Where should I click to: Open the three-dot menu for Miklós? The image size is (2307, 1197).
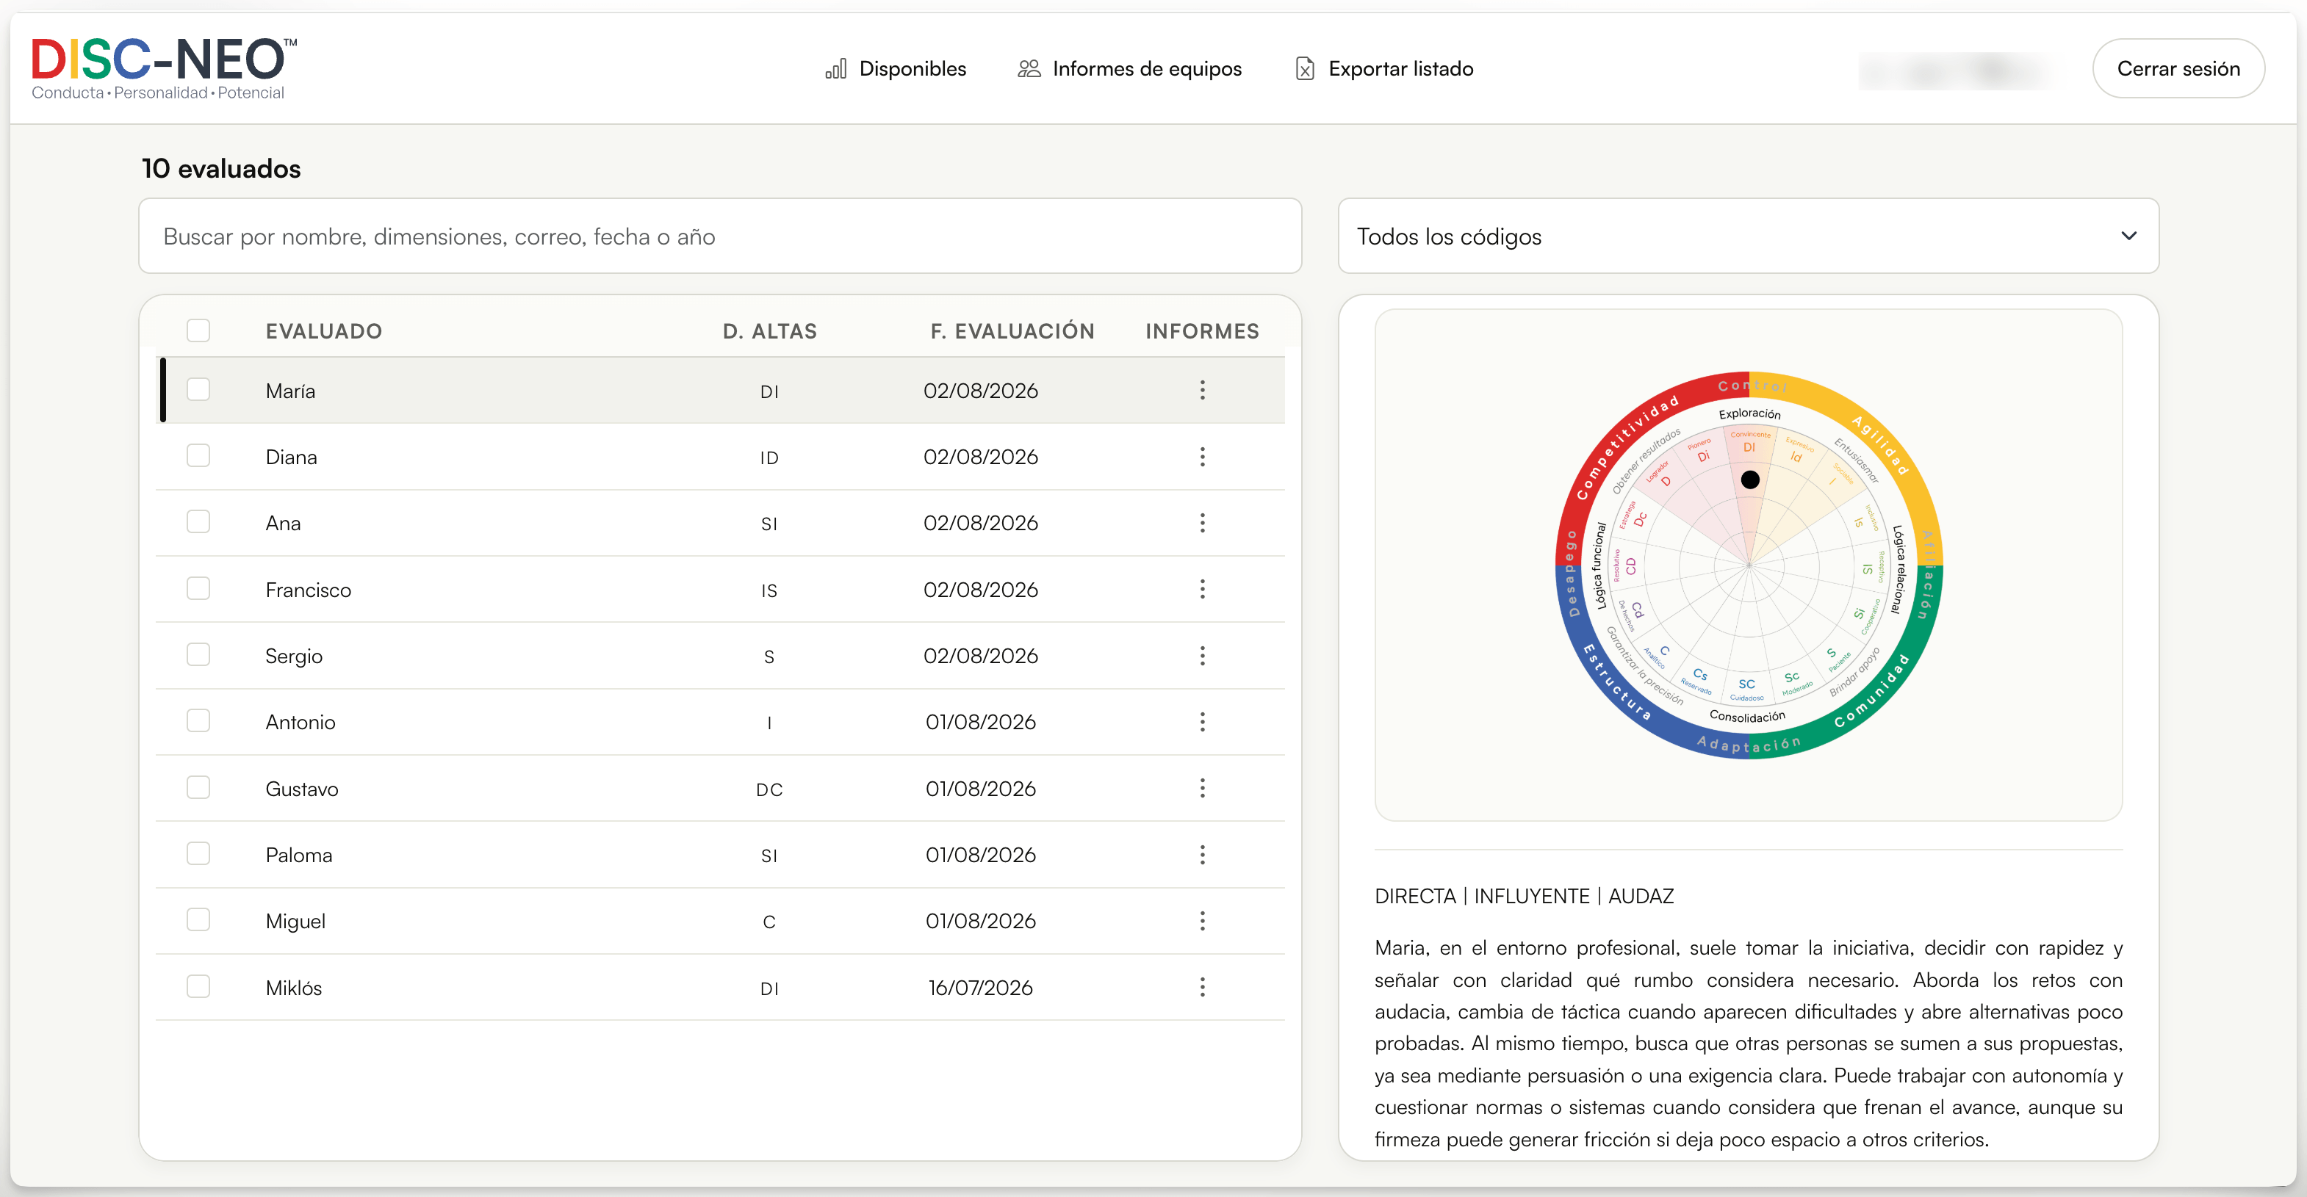pyautogui.click(x=1202, y=987)
